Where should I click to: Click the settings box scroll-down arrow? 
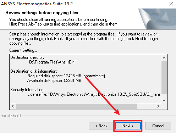click(x=164, y=100)
